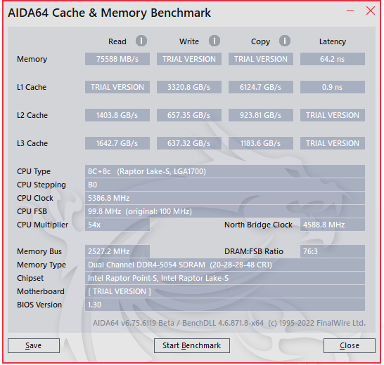
Task: Click the Close button at bottom right
Action: [x=350, y=345]
